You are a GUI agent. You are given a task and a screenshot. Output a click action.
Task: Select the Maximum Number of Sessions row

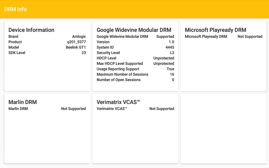click(x=135, y=74)
